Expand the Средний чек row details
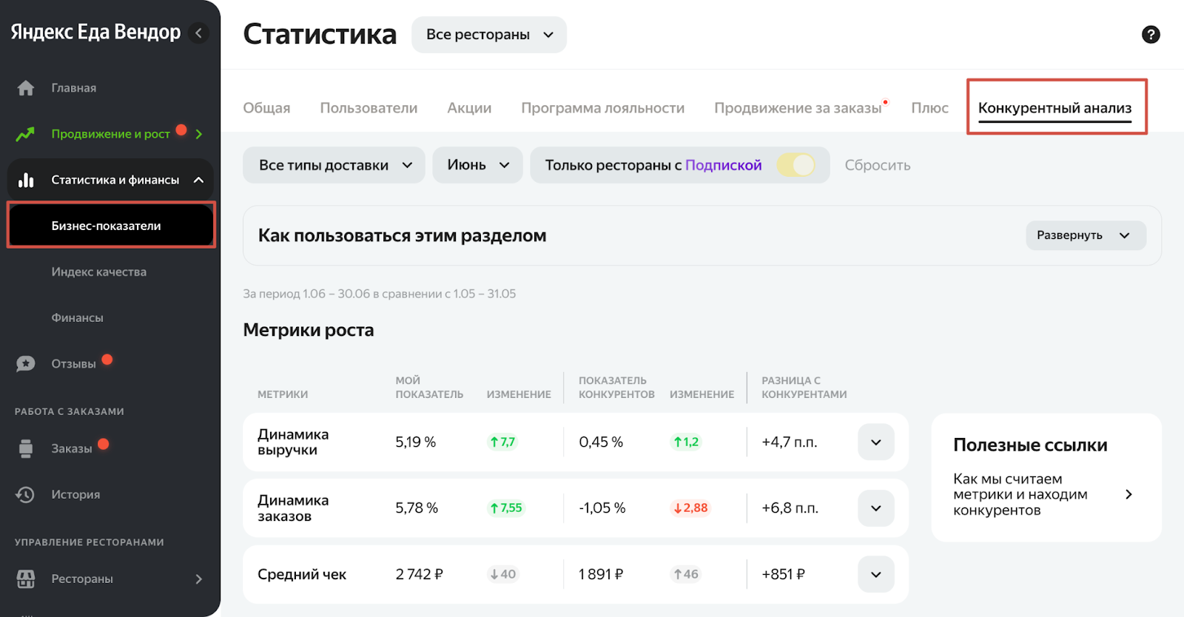This screenshot has width=1184, height=617. pos(875,575)
